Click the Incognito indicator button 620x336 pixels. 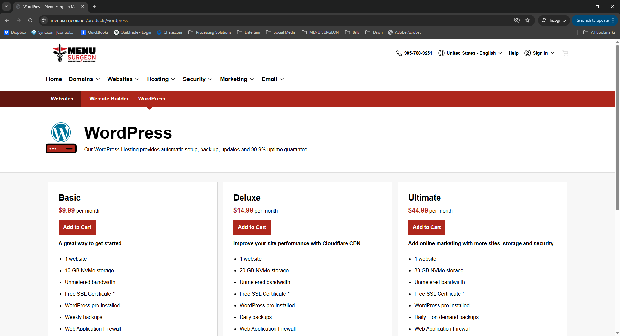(554, 20)
